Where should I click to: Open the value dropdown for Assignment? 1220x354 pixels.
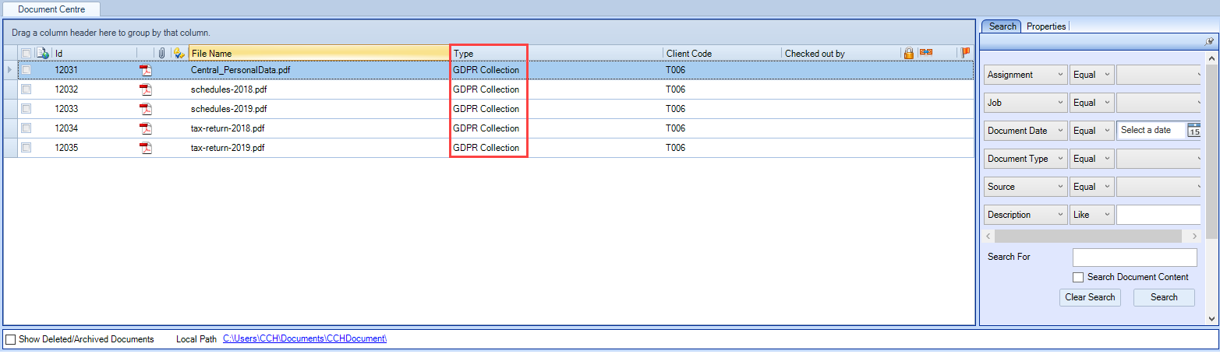coord(1158,75)
